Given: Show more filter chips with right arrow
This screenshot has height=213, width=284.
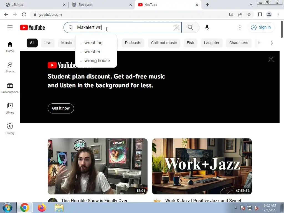Looking at the screenshot, I should 272,43.
